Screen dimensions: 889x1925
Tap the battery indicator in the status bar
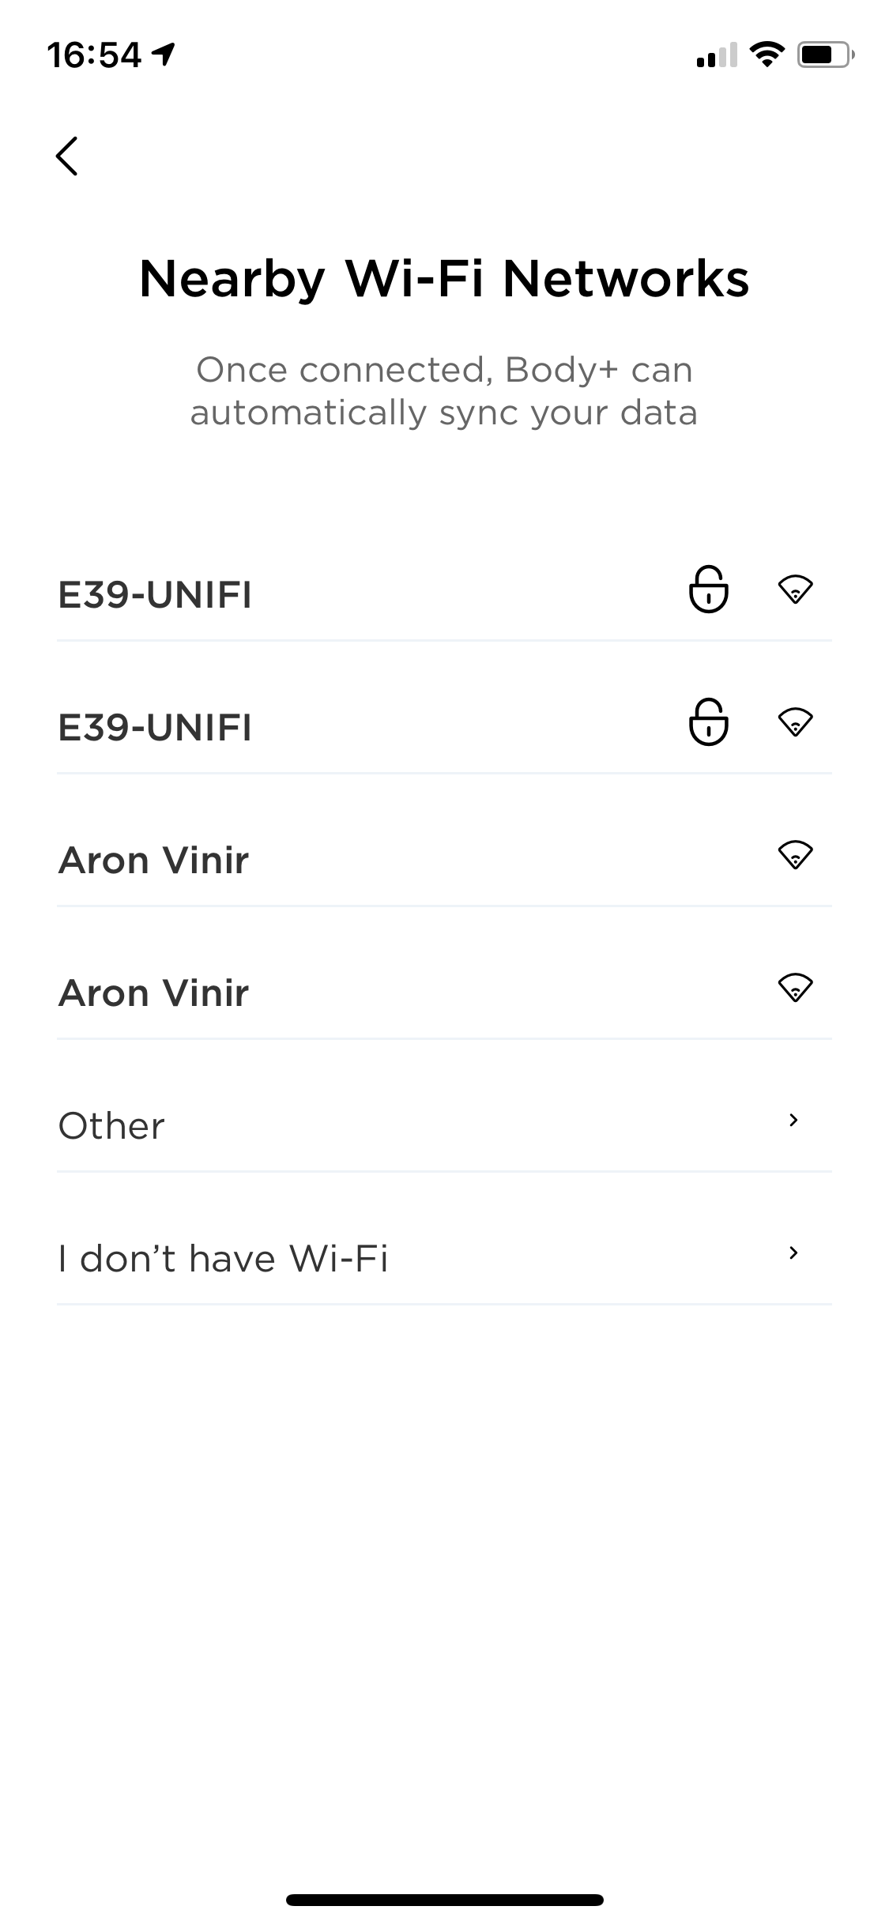click(x=825, y=55)
